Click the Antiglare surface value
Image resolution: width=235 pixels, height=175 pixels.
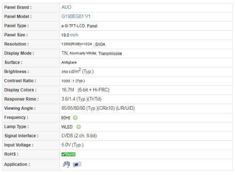click(x=69, y=62)
